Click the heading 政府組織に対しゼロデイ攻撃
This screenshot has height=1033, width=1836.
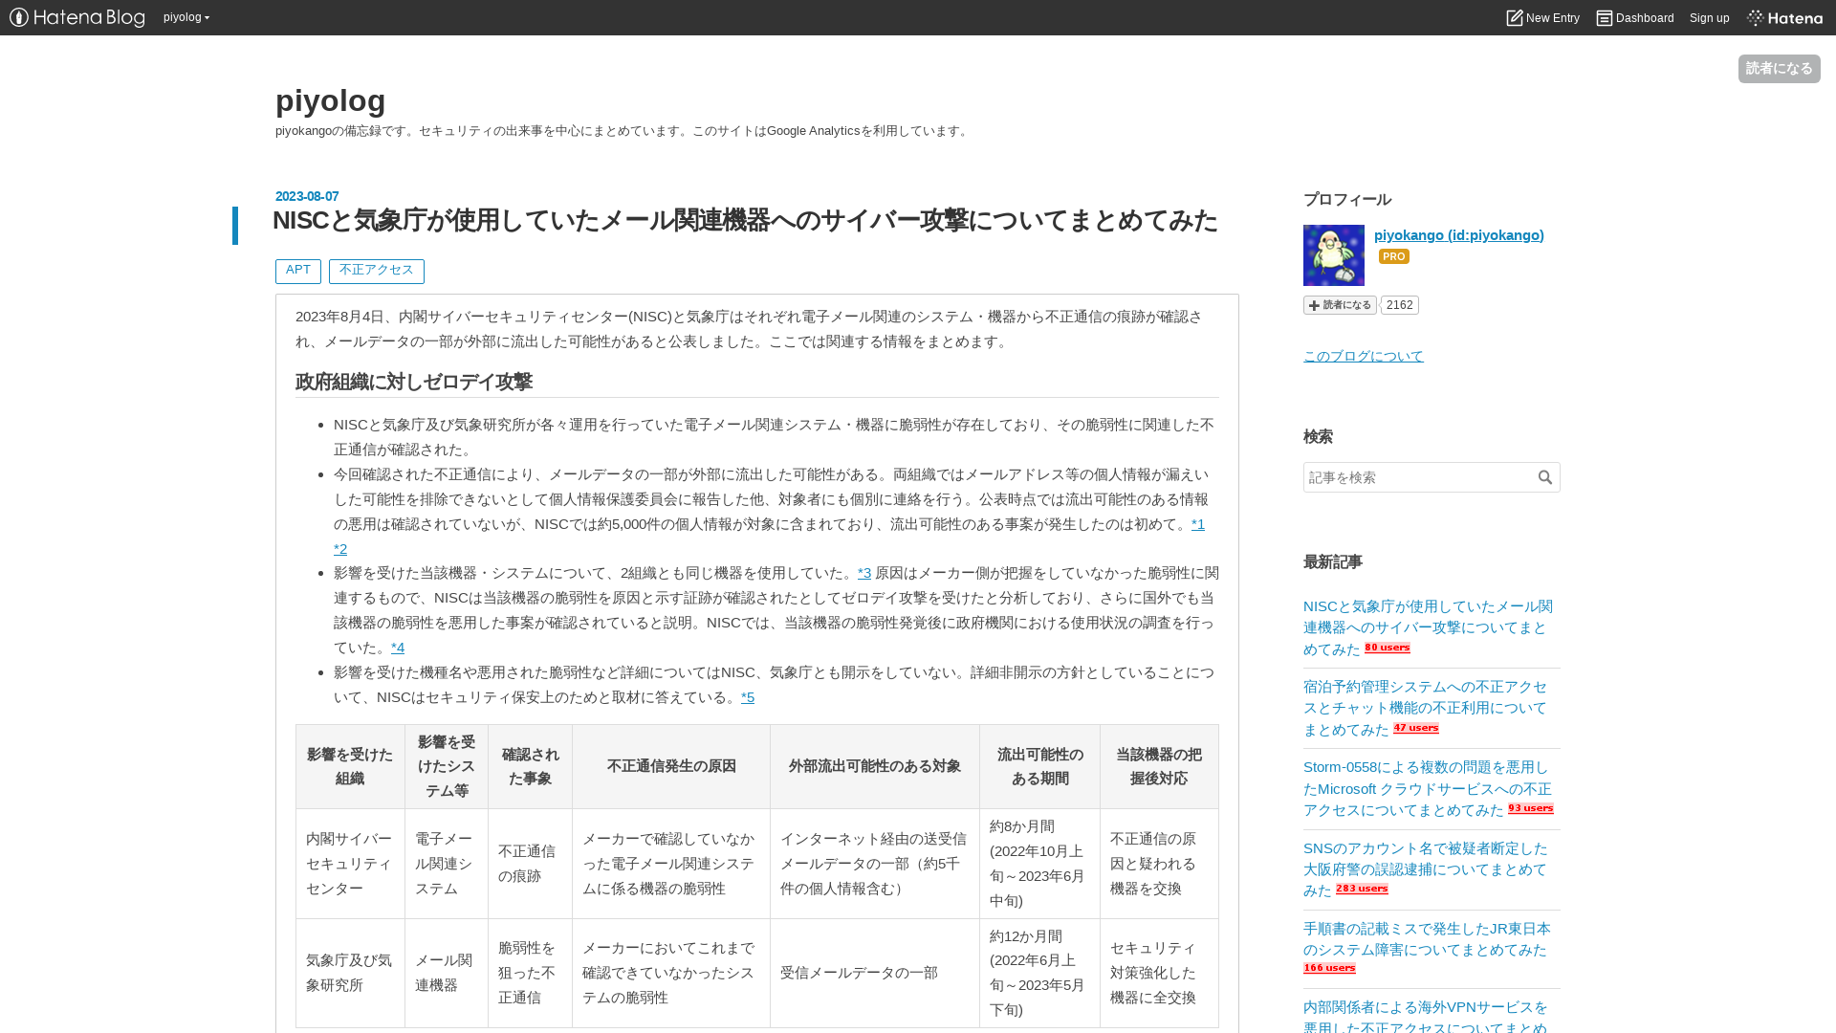[x=414, y=382]
